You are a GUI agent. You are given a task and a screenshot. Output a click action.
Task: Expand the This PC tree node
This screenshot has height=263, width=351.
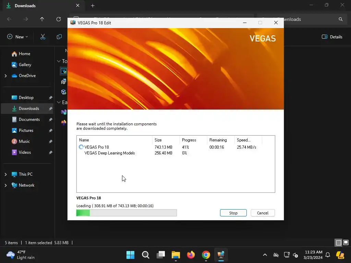5,174
